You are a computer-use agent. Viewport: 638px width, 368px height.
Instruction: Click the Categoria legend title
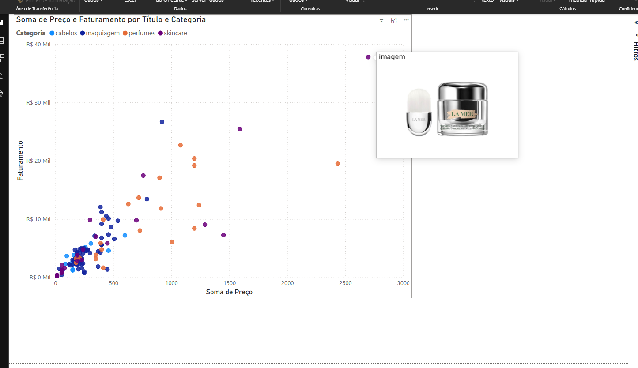click(31, 33)
